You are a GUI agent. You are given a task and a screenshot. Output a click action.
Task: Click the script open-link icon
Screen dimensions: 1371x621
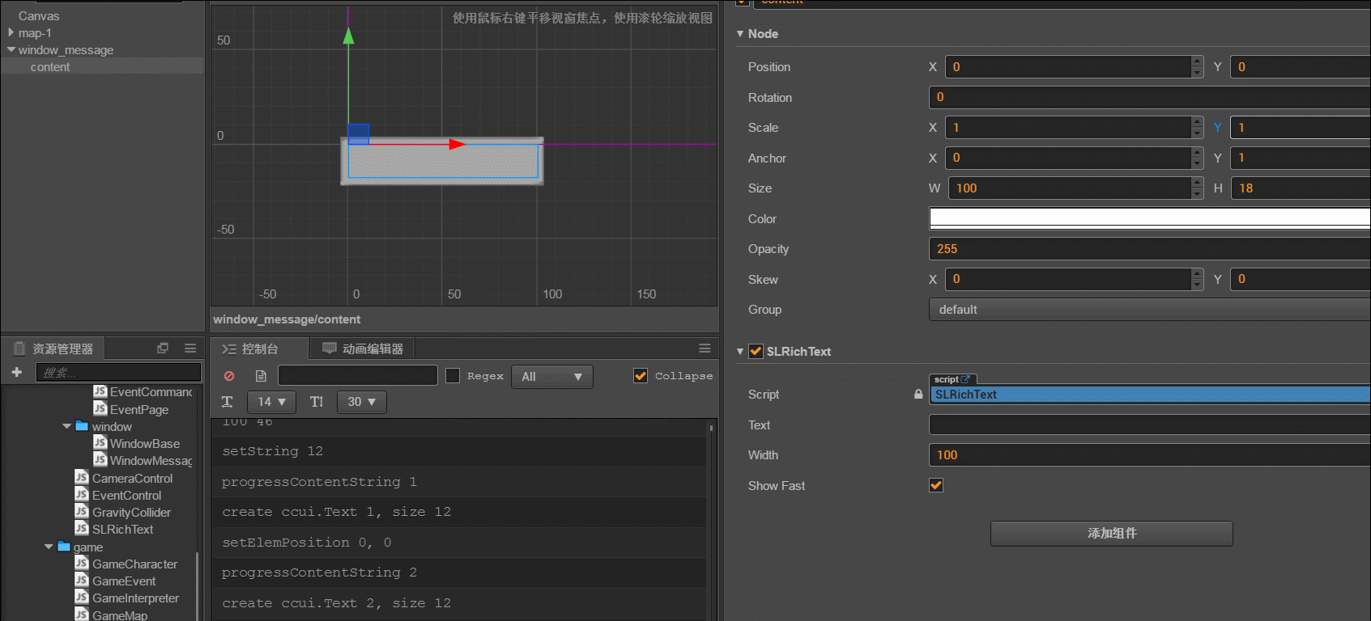pyautogui.click(x=965, y=379)
